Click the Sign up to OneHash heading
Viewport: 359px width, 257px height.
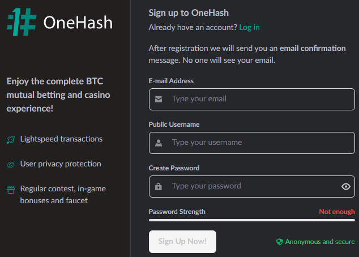pos(189,13)
